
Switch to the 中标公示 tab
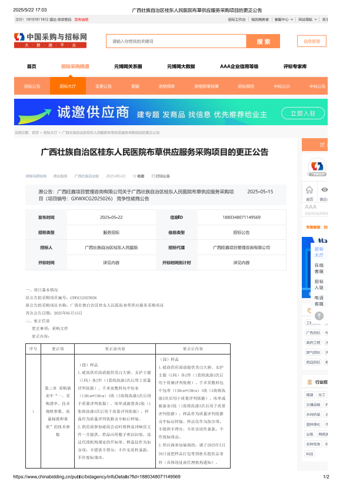click(282, 86)
